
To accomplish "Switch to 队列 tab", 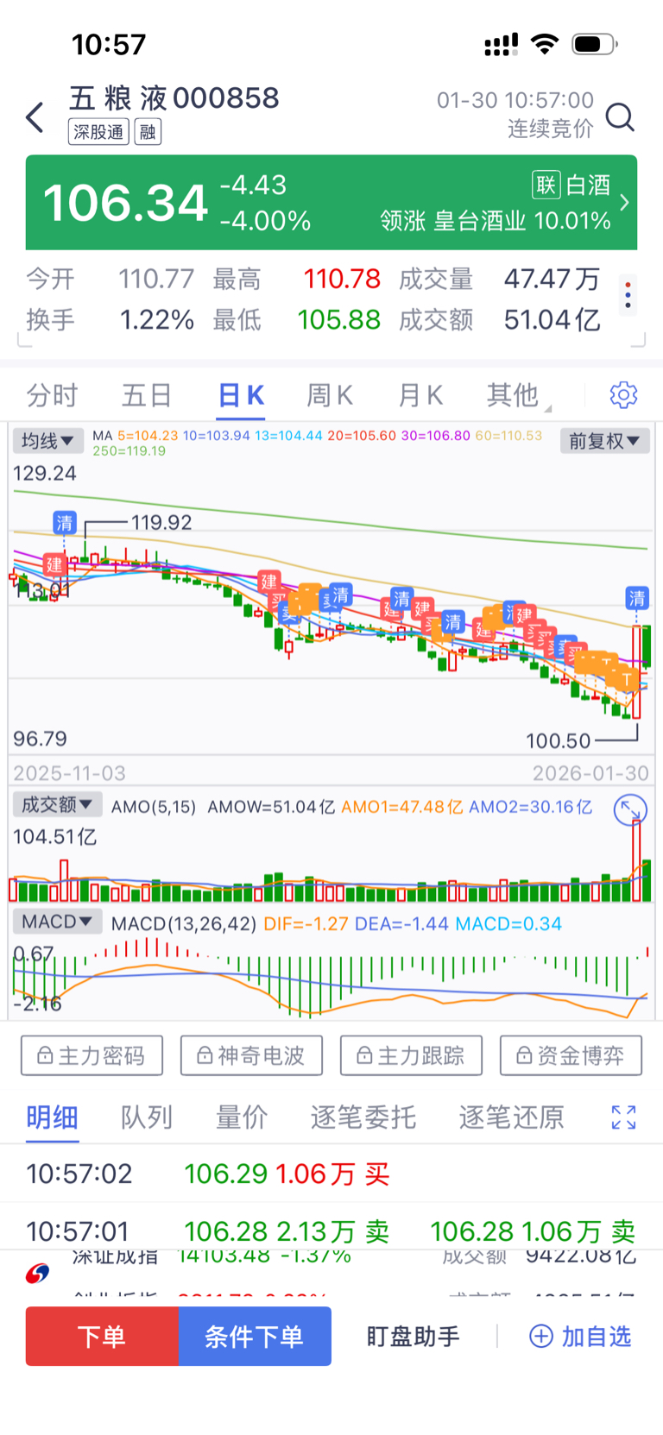I will (x=147, y=1117).
